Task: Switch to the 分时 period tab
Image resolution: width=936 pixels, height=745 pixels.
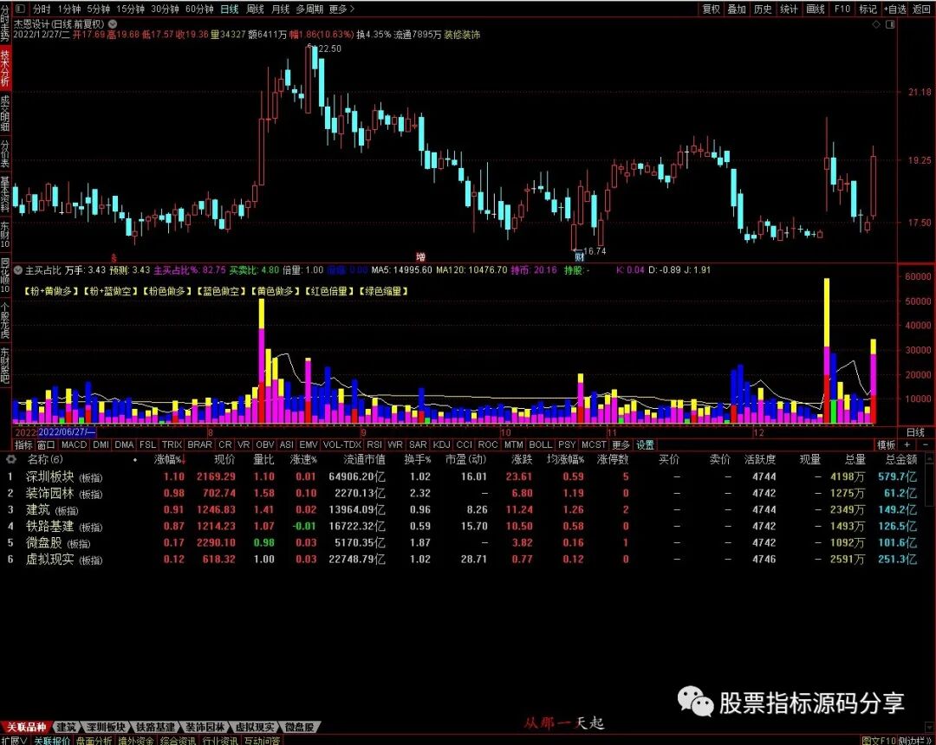Action: [42, 9]
